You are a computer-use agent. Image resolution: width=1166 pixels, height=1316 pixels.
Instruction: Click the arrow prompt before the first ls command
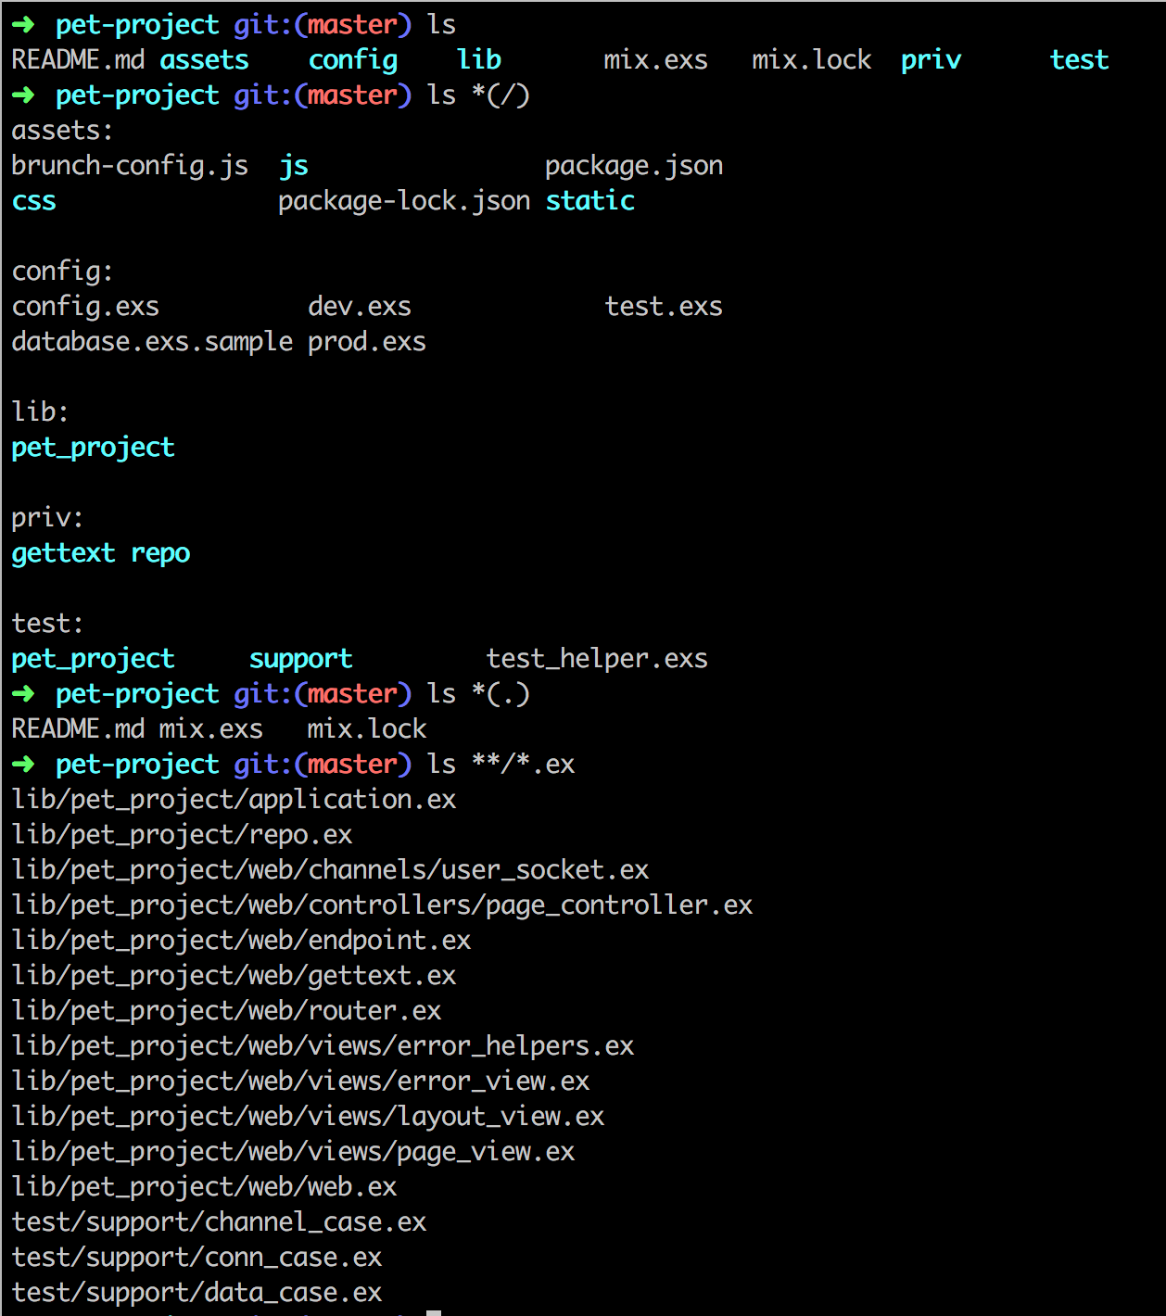(23, 24)
